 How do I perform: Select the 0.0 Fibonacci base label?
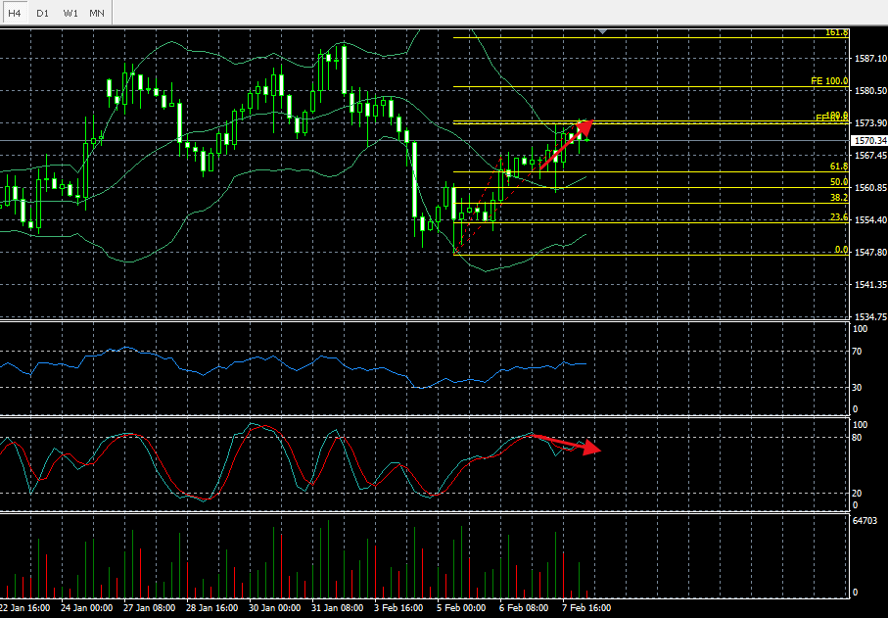842,250
